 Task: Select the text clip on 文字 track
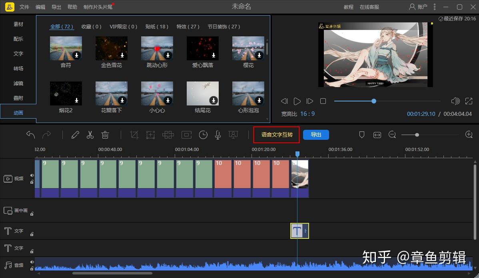[x=299, y=231]
